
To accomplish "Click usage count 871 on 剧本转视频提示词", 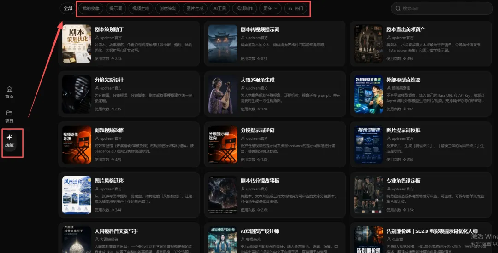I will tap(264, 59).
